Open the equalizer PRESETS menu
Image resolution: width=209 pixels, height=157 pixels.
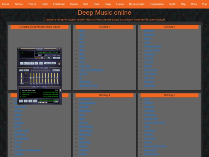click(56, 70)
